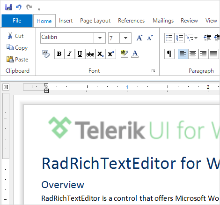Click the Overview heading in document
The height and width of the screenshot is (205, 220).
[63, 185]
